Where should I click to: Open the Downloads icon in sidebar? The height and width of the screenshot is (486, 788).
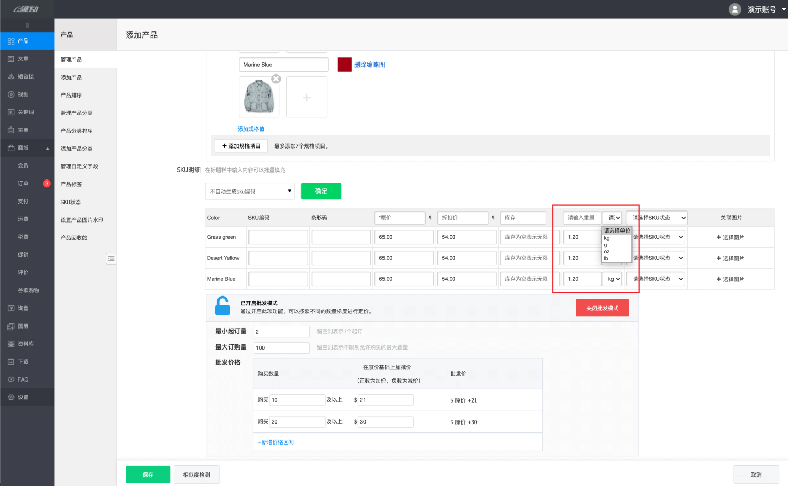pos(11,362)
